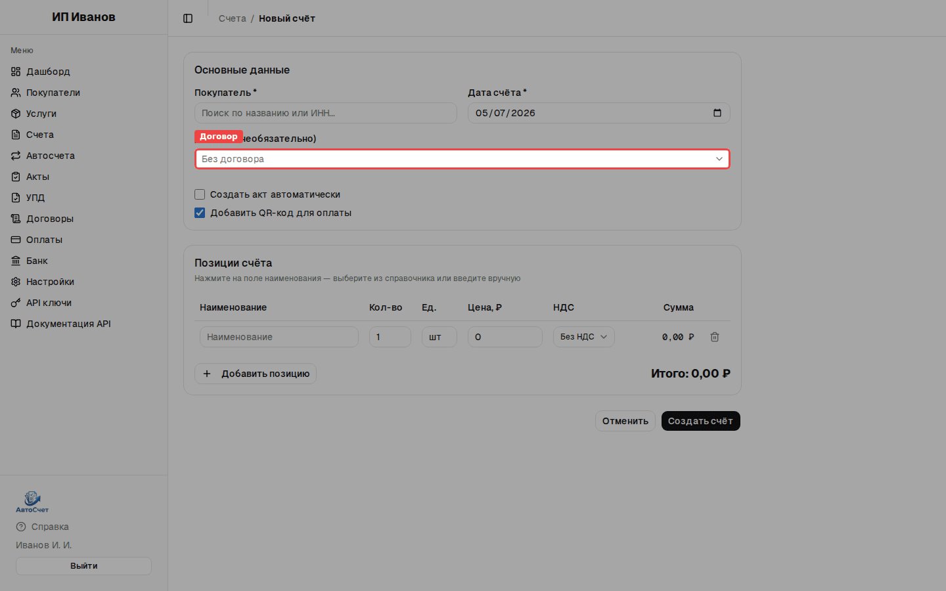The width and height of the screenshot is (946, 591).
Task: Enable Создать акт автоматически checkbox
Action: point(200,194)
